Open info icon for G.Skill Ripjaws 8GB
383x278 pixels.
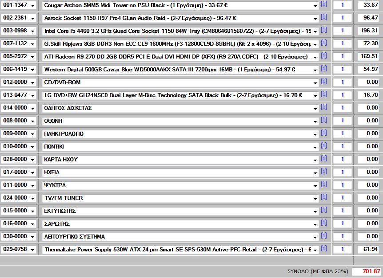click(x=323, y=43)
